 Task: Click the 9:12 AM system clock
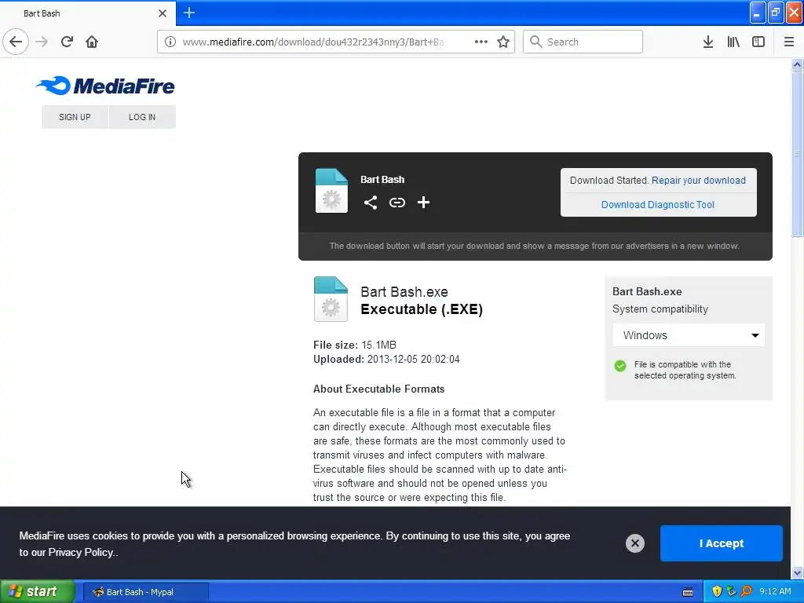pos(775,591)
